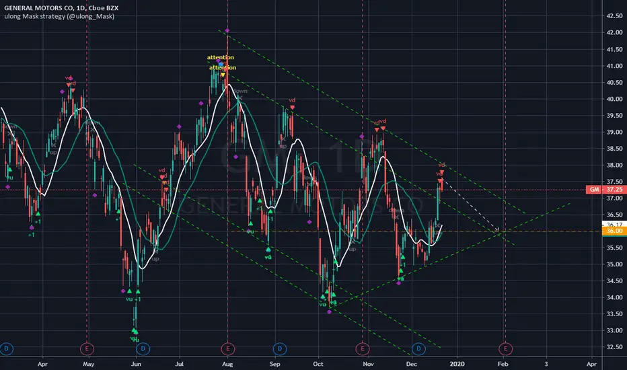Click the Dec label on time axis
The height and width of the screenshot is (370, 627).
[x=412, y=364]
